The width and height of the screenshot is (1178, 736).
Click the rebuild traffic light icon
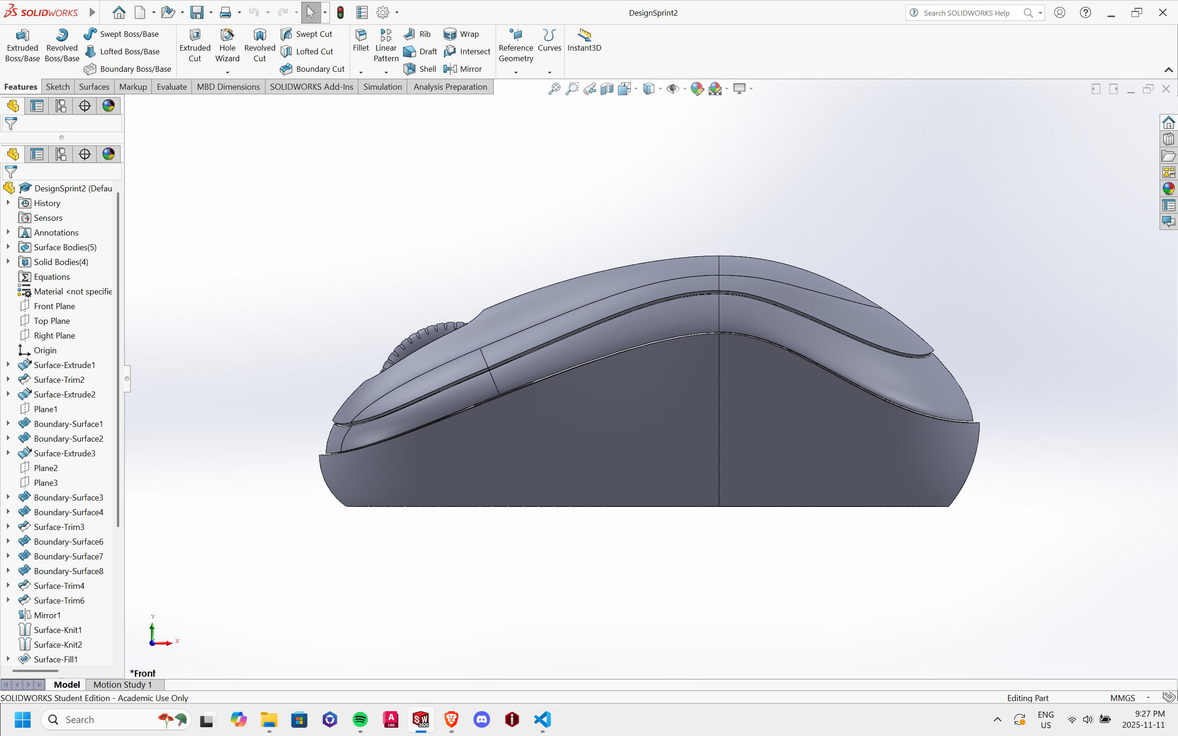340,13
